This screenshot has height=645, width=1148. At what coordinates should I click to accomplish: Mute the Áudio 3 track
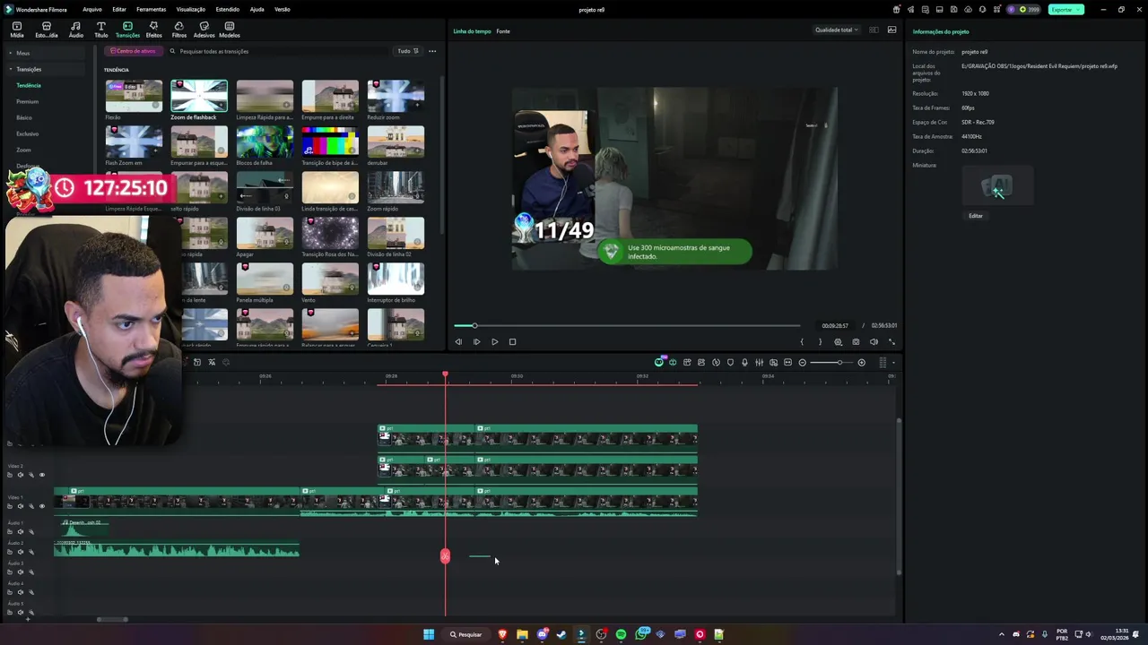21,572
